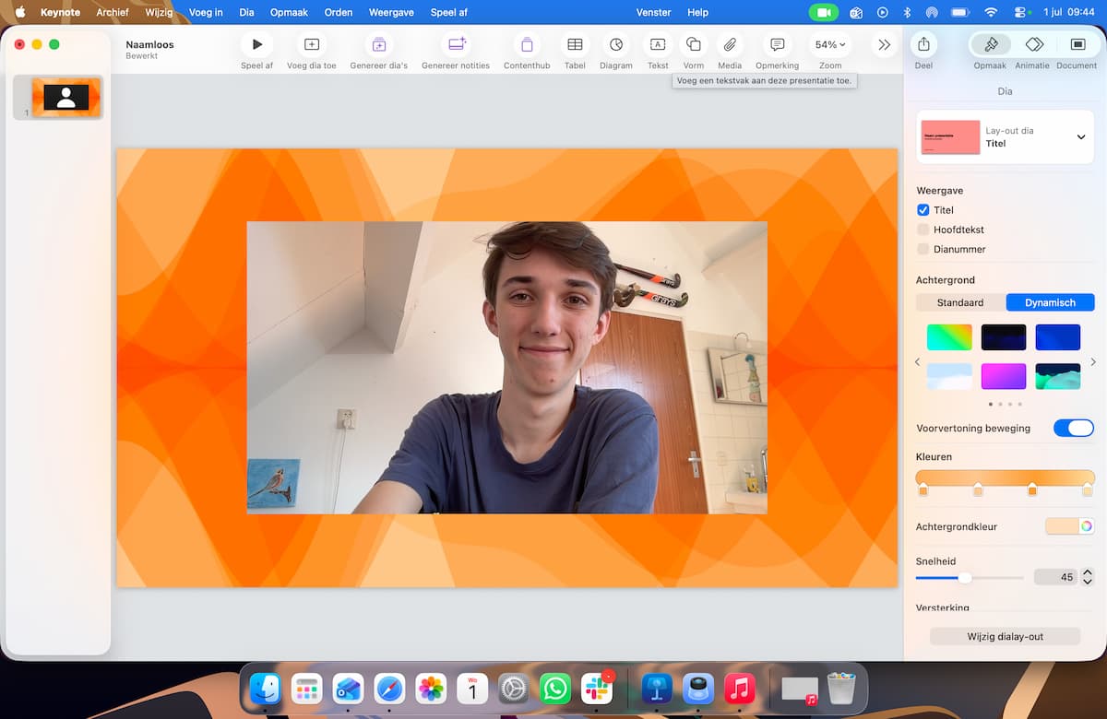Click the Snelheid value field showing 45
Screen dimensions: 1107x719
tap(1056, 577)
